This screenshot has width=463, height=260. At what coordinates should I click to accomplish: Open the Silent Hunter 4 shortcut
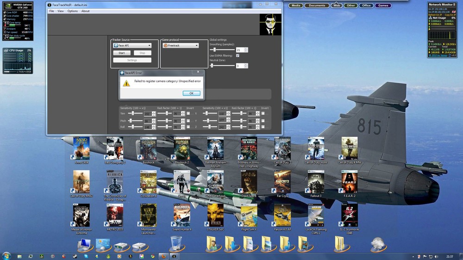tap(182, 217)
